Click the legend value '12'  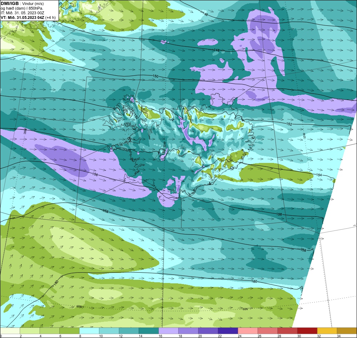point(121,336)
